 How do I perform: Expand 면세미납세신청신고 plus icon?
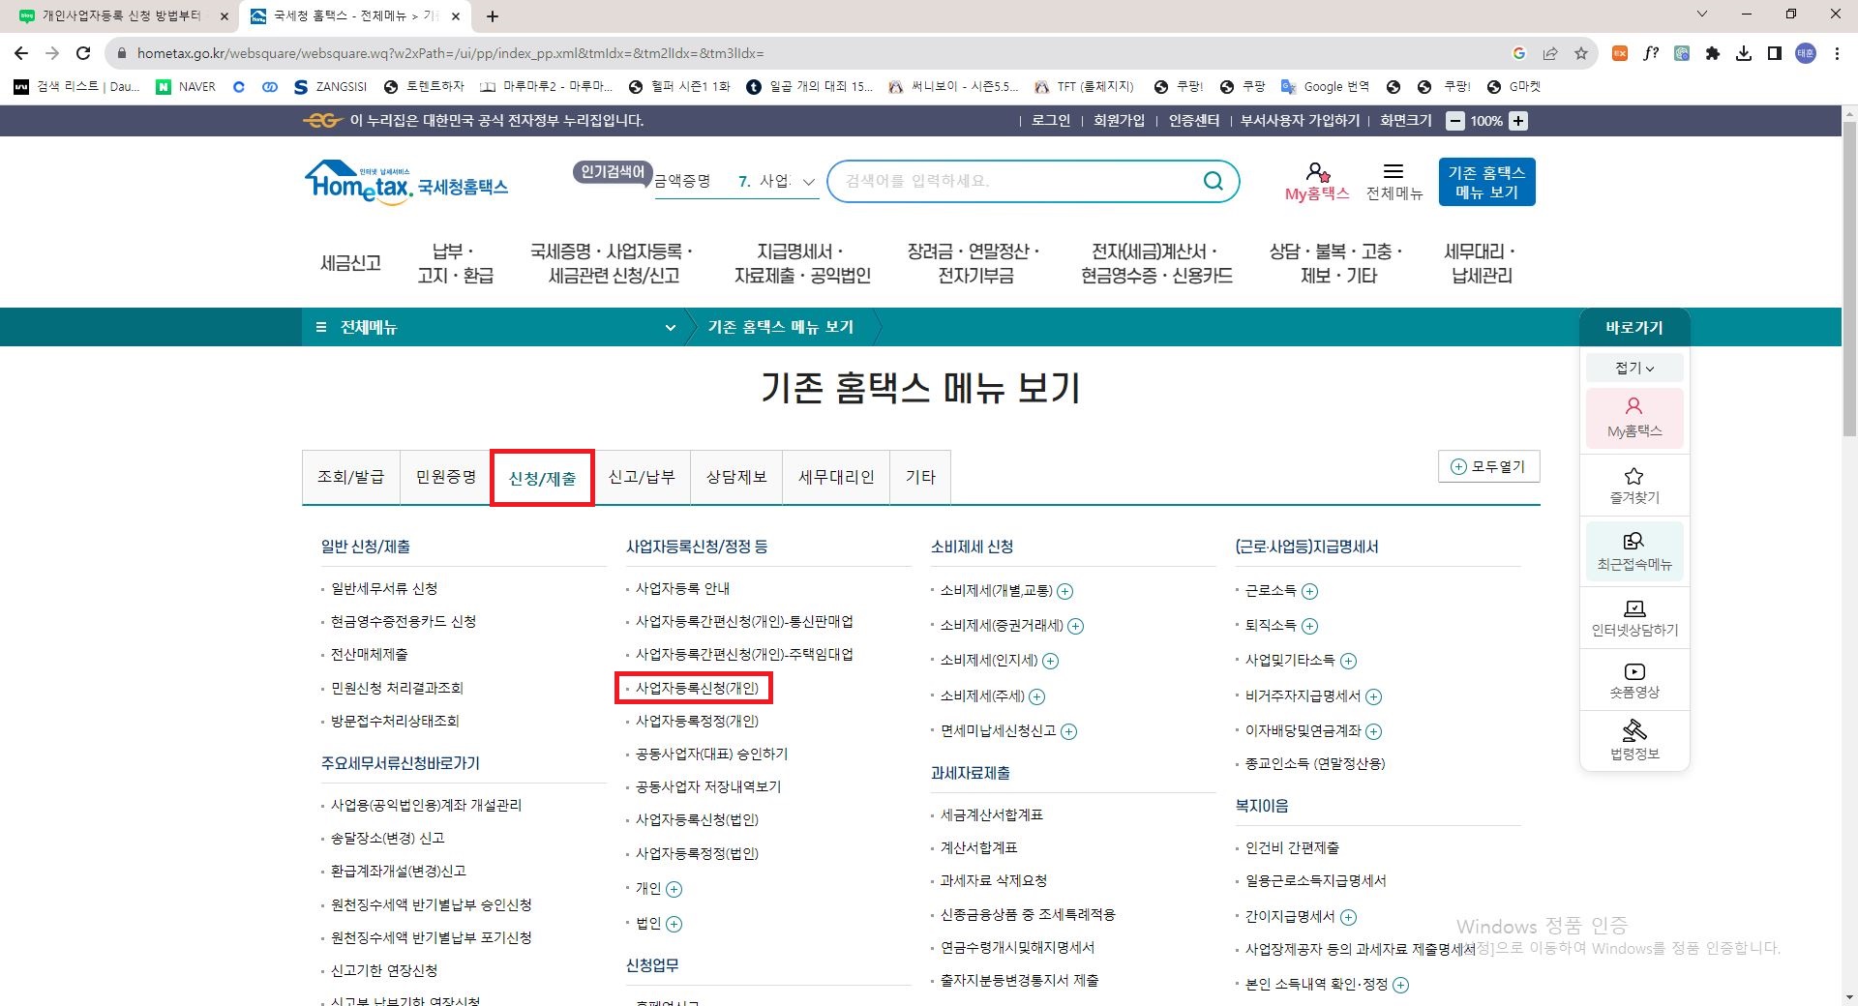[1068, 731]
